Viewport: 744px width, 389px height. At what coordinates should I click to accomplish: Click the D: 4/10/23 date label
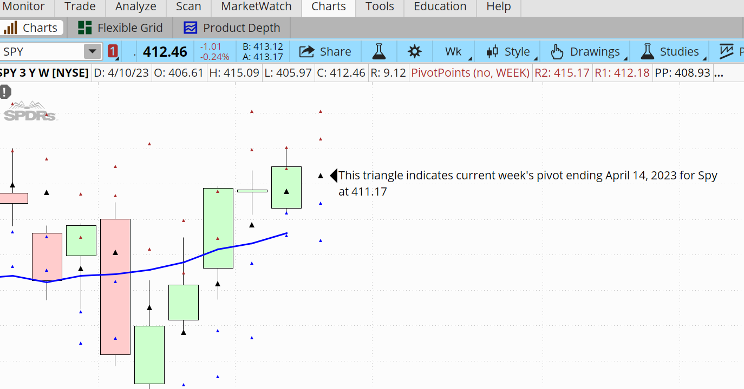click(x=122, y=72)
